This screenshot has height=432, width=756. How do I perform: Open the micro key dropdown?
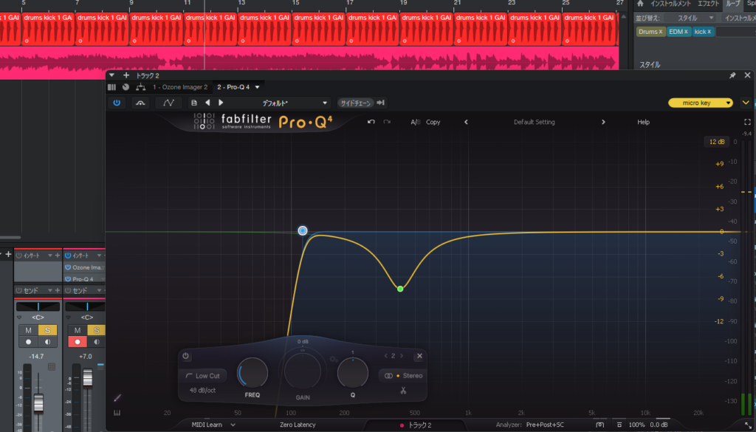[x=701, y=103]
